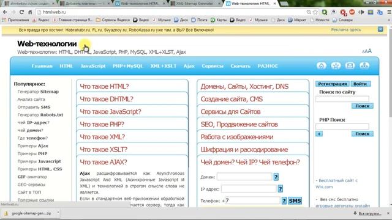Open the Словари bookmark

343,20
